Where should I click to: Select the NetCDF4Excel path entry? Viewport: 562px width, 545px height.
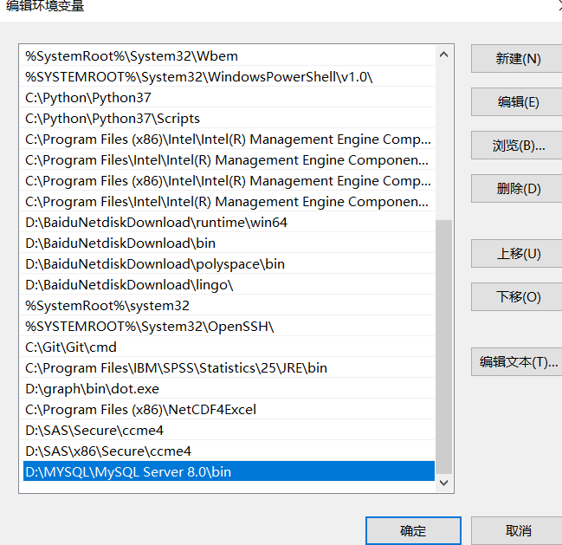coord(227,410)
